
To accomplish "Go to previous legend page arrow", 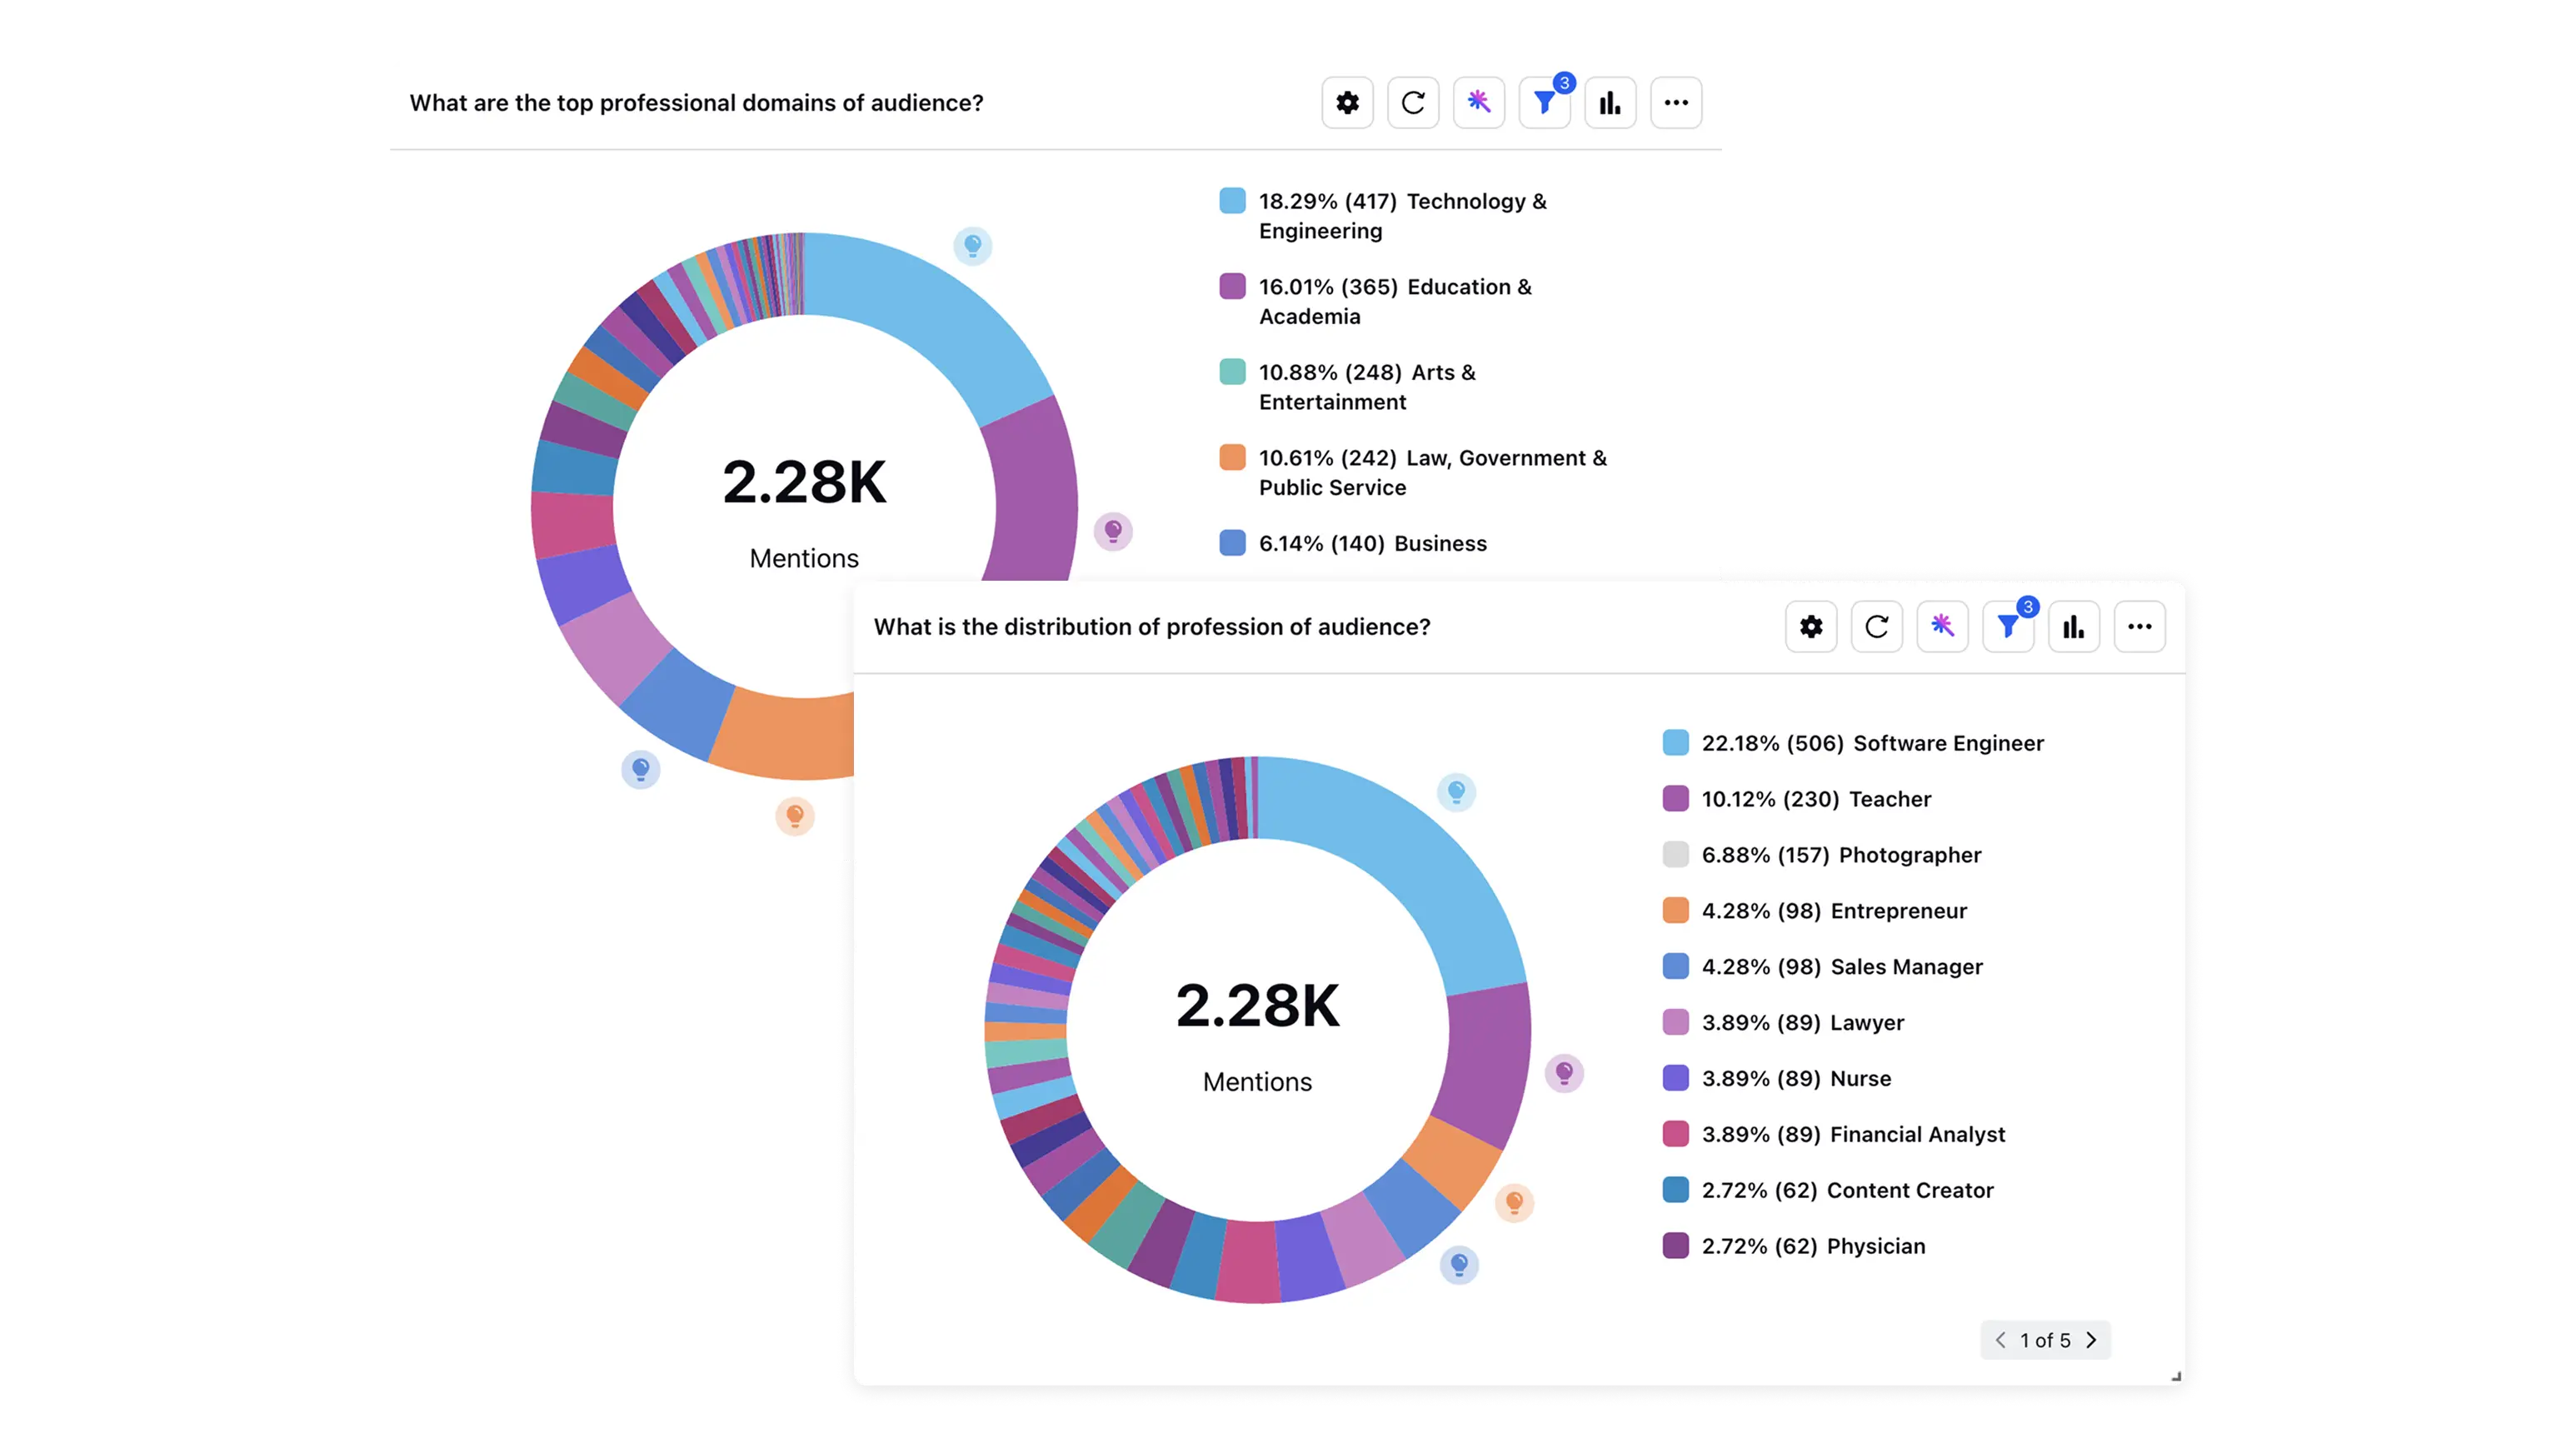I will [x=2000, y=1340].
